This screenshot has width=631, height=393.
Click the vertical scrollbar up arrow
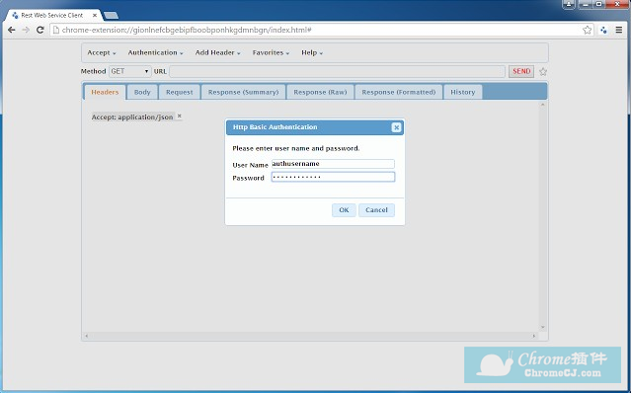(x=542, y=105)
